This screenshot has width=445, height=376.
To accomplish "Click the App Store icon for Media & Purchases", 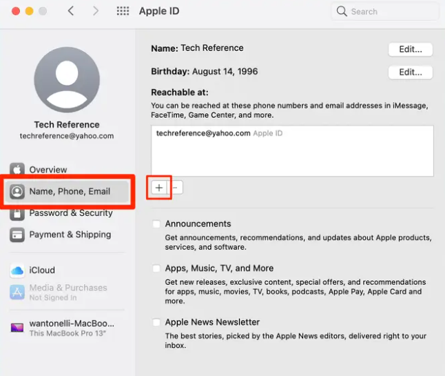I will (x=17, y=292).
